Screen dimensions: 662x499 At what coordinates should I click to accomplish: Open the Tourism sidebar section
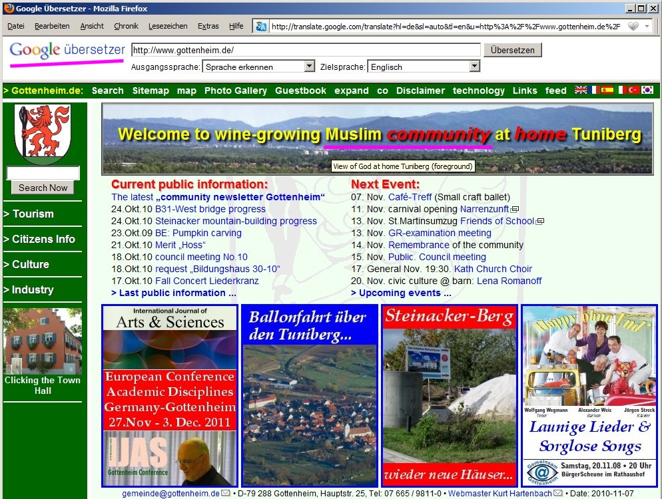[x=29, y=214]
